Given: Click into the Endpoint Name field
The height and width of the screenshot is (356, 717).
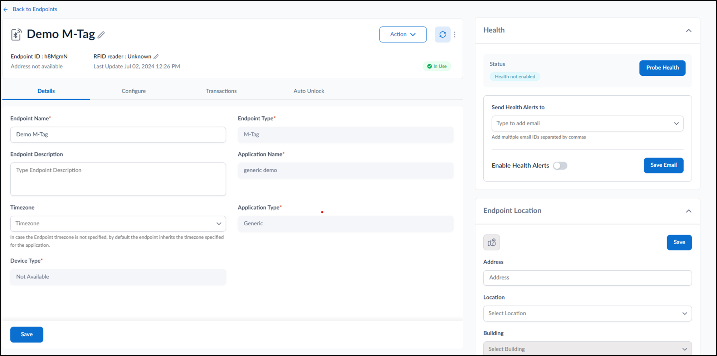Looking at the screenshot, I should tap(118, 135).
